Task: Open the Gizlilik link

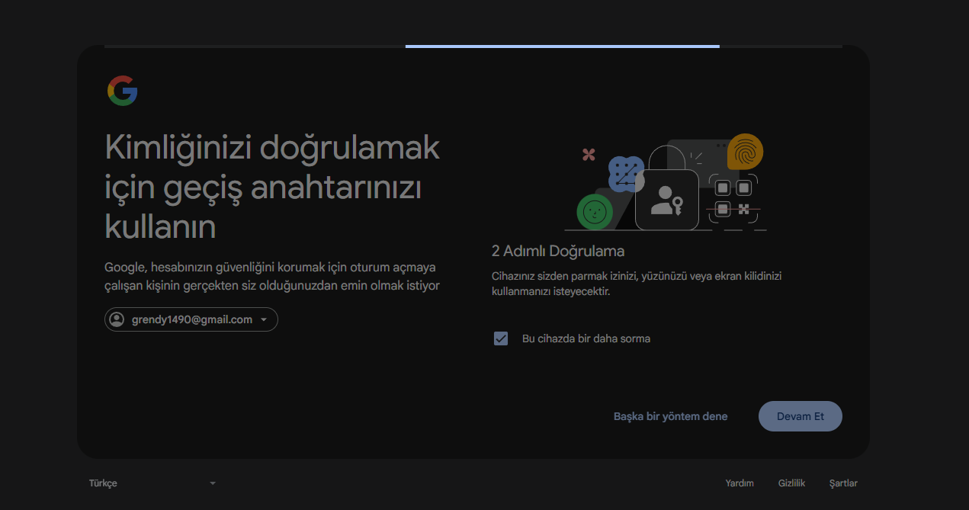Action: coord(791,483)
